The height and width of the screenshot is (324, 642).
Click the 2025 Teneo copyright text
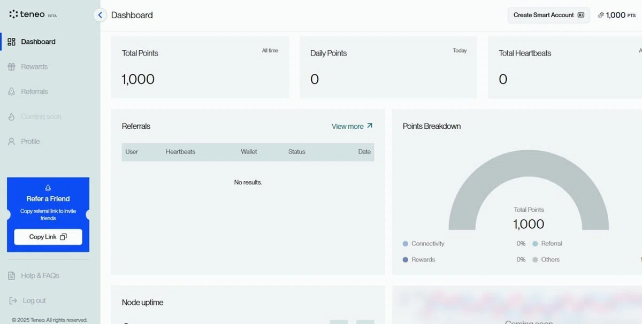tap(49, 320)
